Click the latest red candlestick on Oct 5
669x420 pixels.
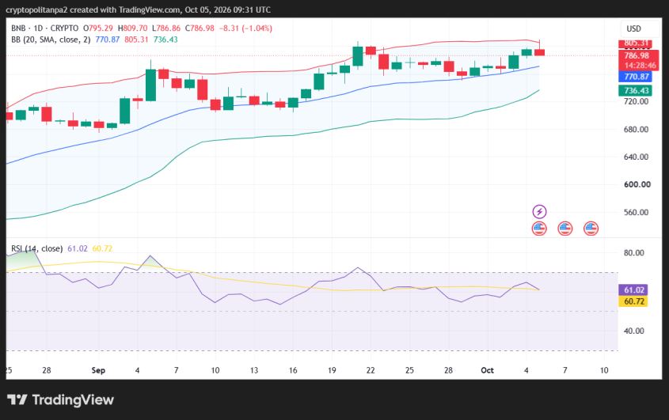(x=540, y=52)
